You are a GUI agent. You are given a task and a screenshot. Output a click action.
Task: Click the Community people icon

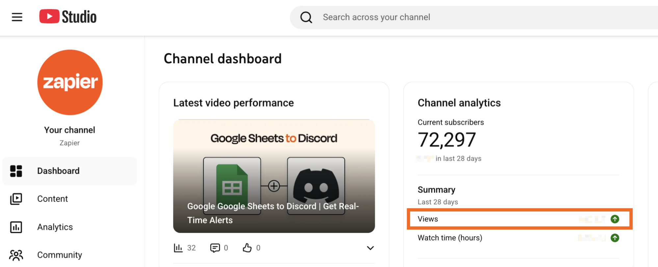pos(16,255)
